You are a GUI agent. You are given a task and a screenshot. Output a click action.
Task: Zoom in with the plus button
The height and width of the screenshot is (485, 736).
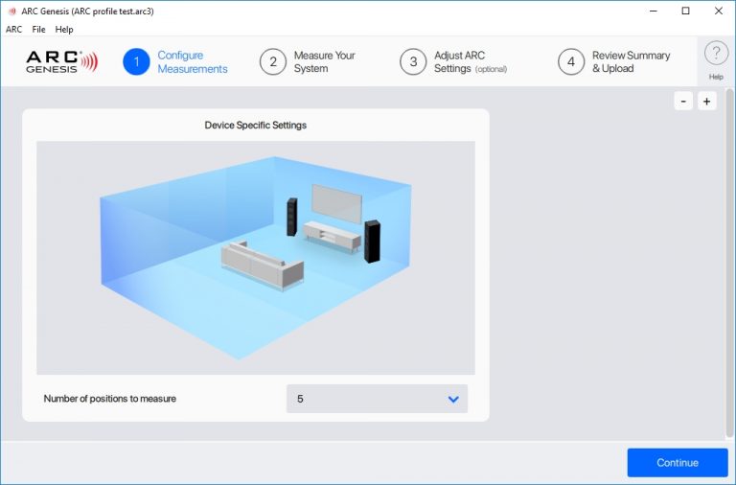coord(707,101)
